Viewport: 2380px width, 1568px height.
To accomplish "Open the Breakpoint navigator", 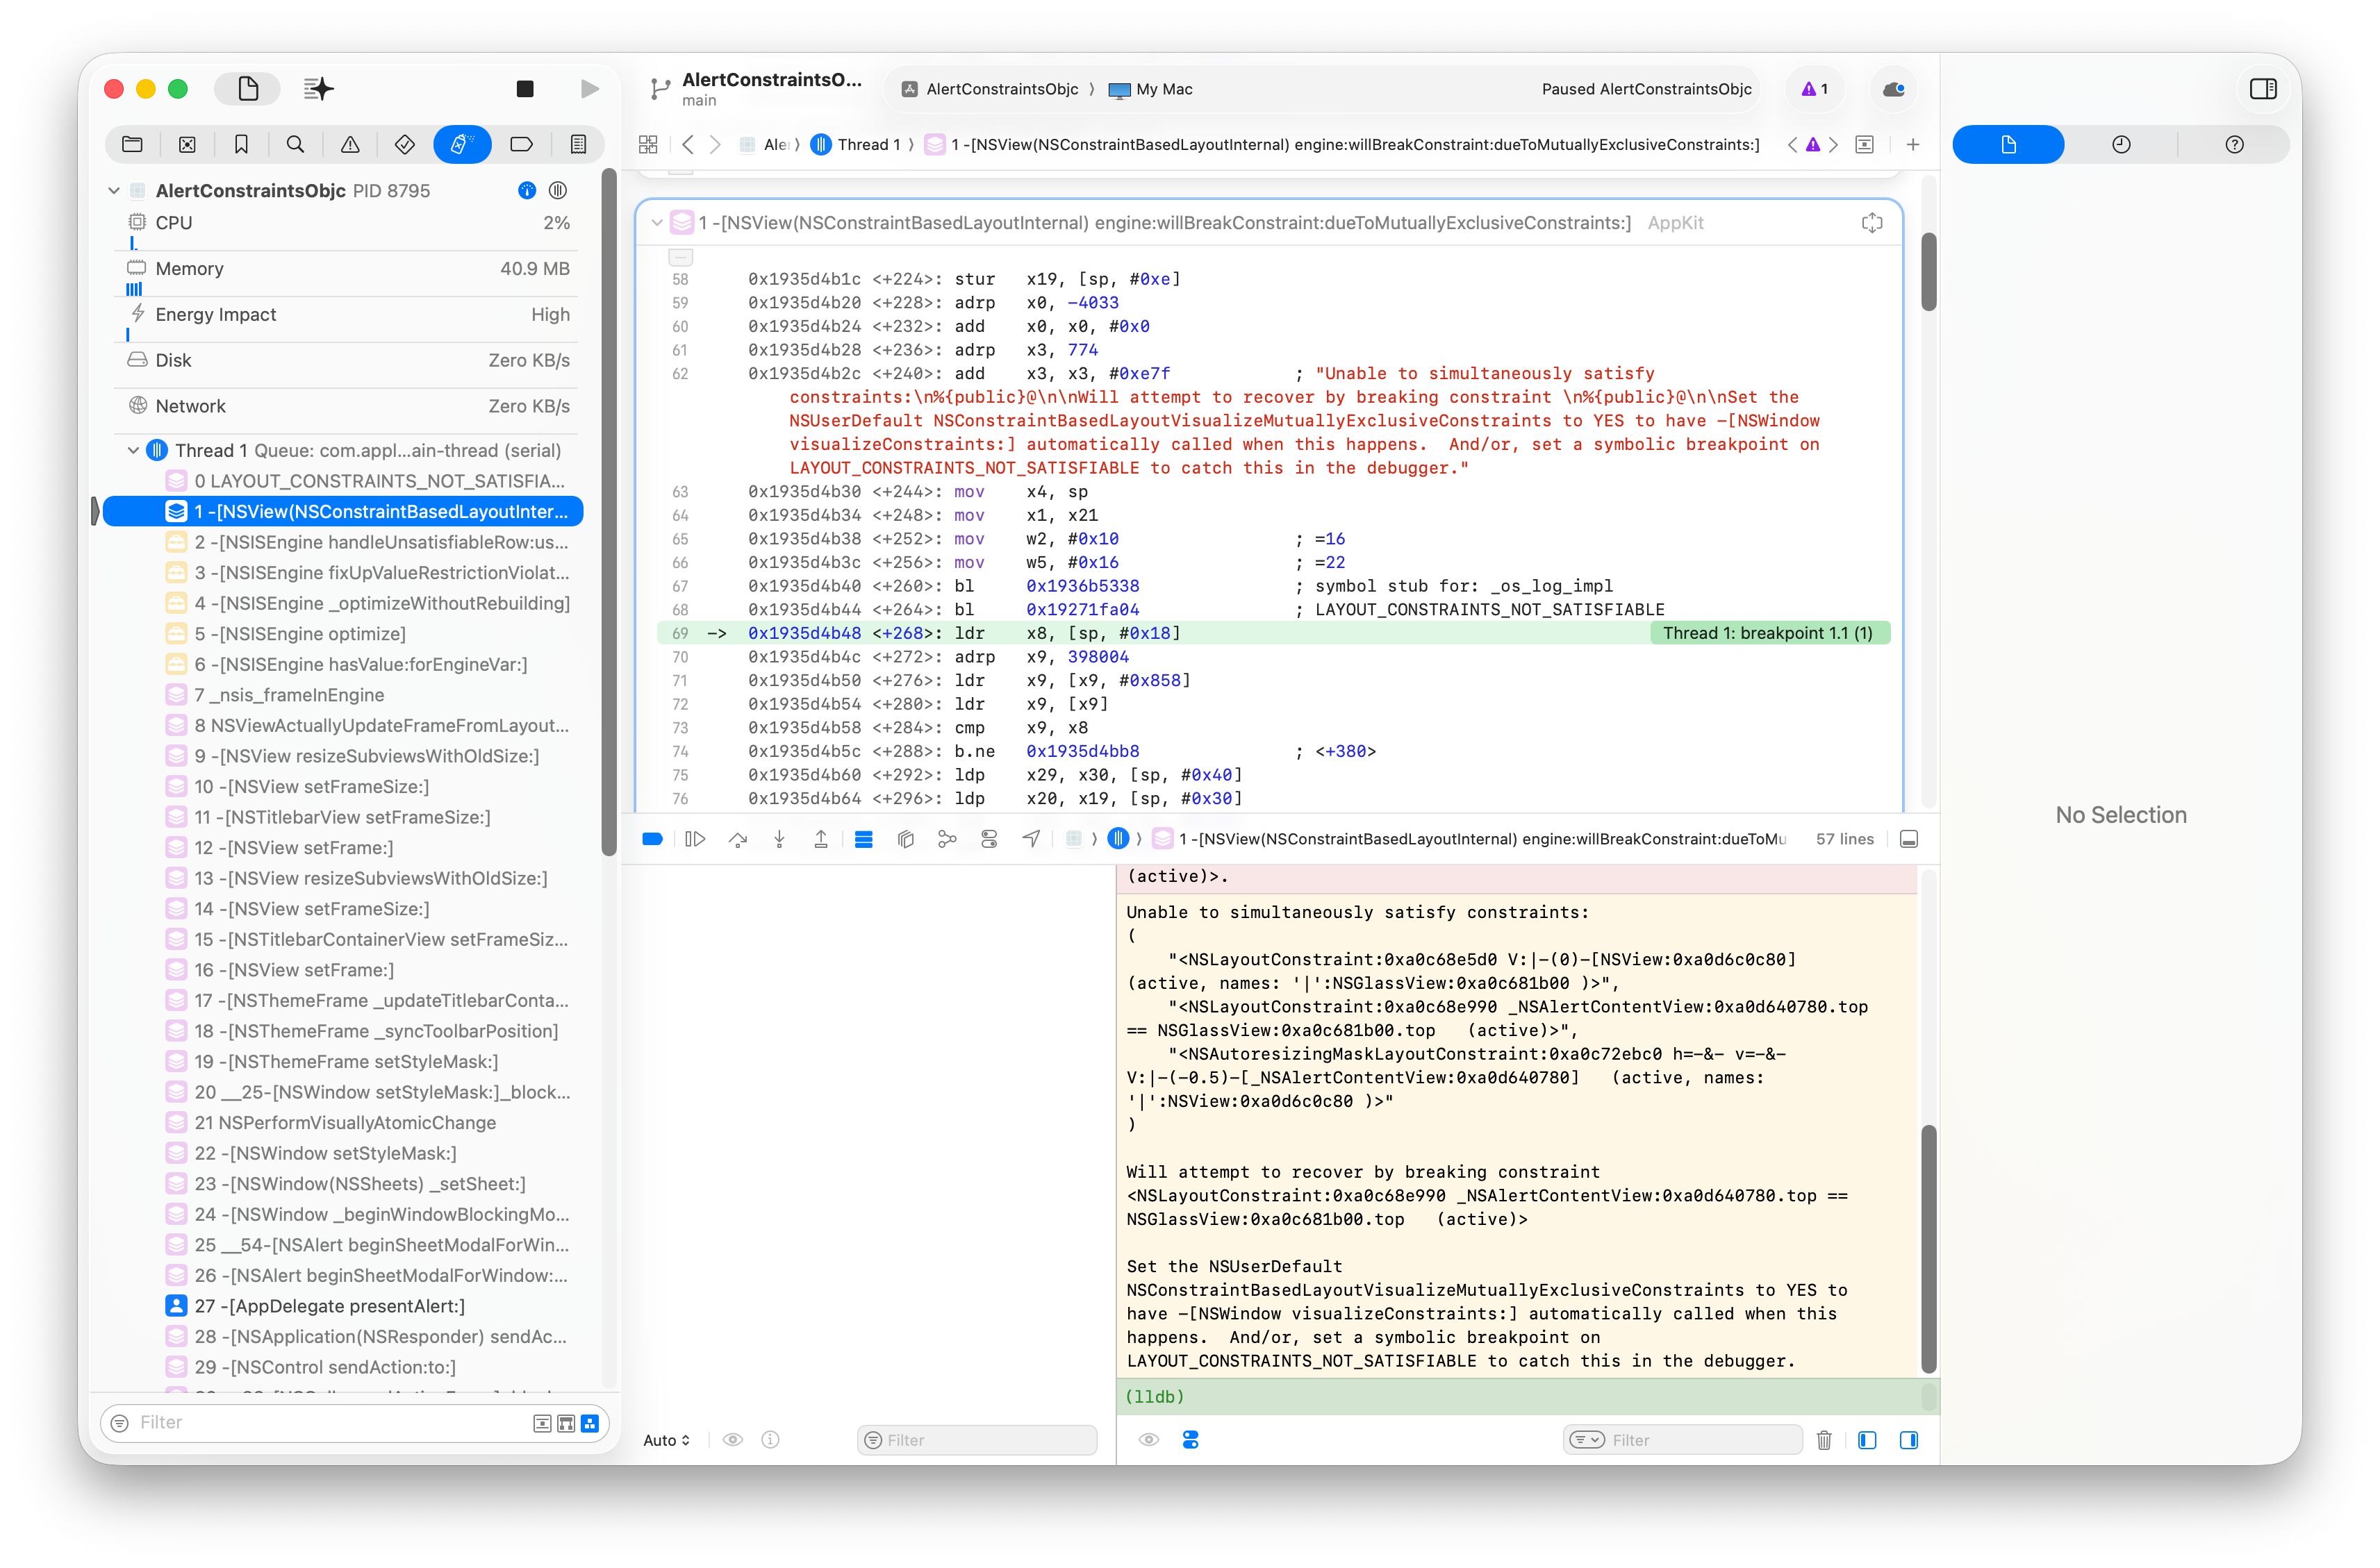I will 521,144.
